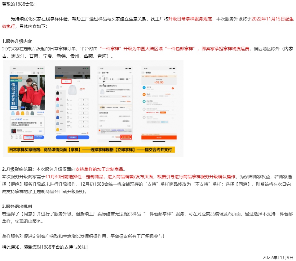This screenshot has width=296, height=261.
Task: Expand the delivery address chevron on the 合约下单 screen
Action: click(130, 78)
